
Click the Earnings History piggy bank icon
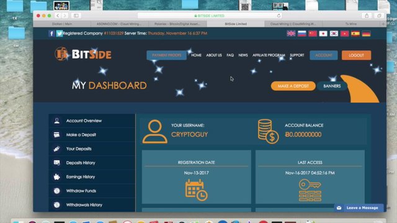click(56, 177)
